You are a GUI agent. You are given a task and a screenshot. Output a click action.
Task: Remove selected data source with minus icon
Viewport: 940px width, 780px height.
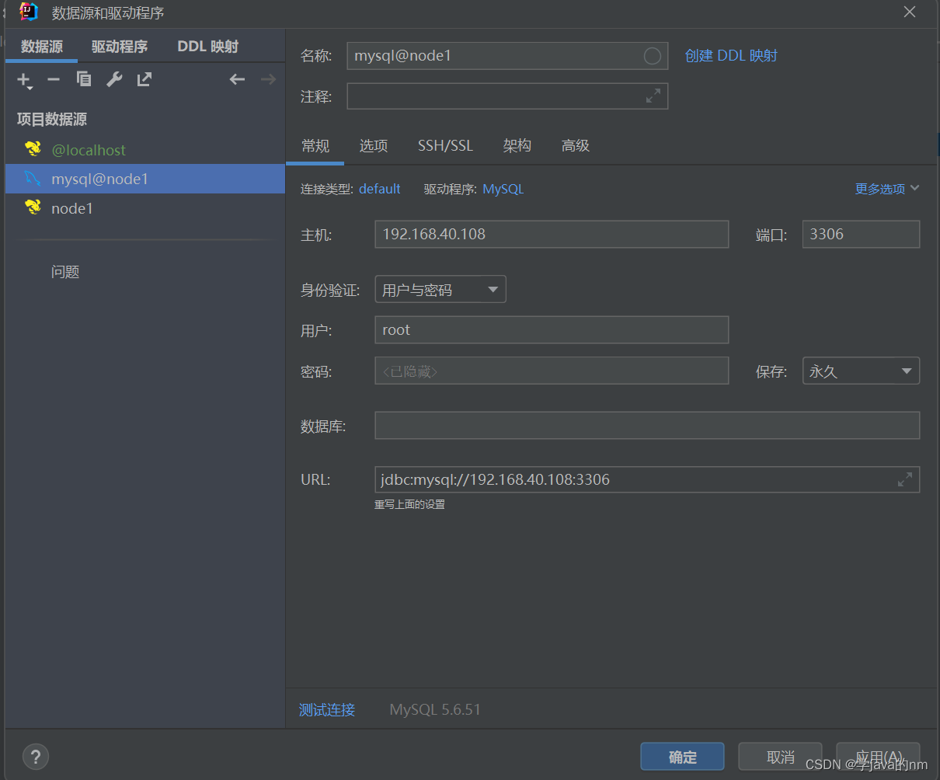[54, 79]
